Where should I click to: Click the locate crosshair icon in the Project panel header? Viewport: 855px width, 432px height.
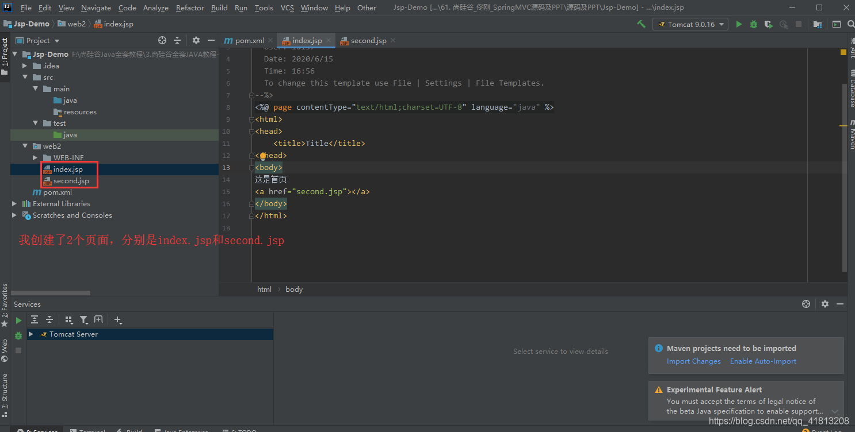[162, 40]
